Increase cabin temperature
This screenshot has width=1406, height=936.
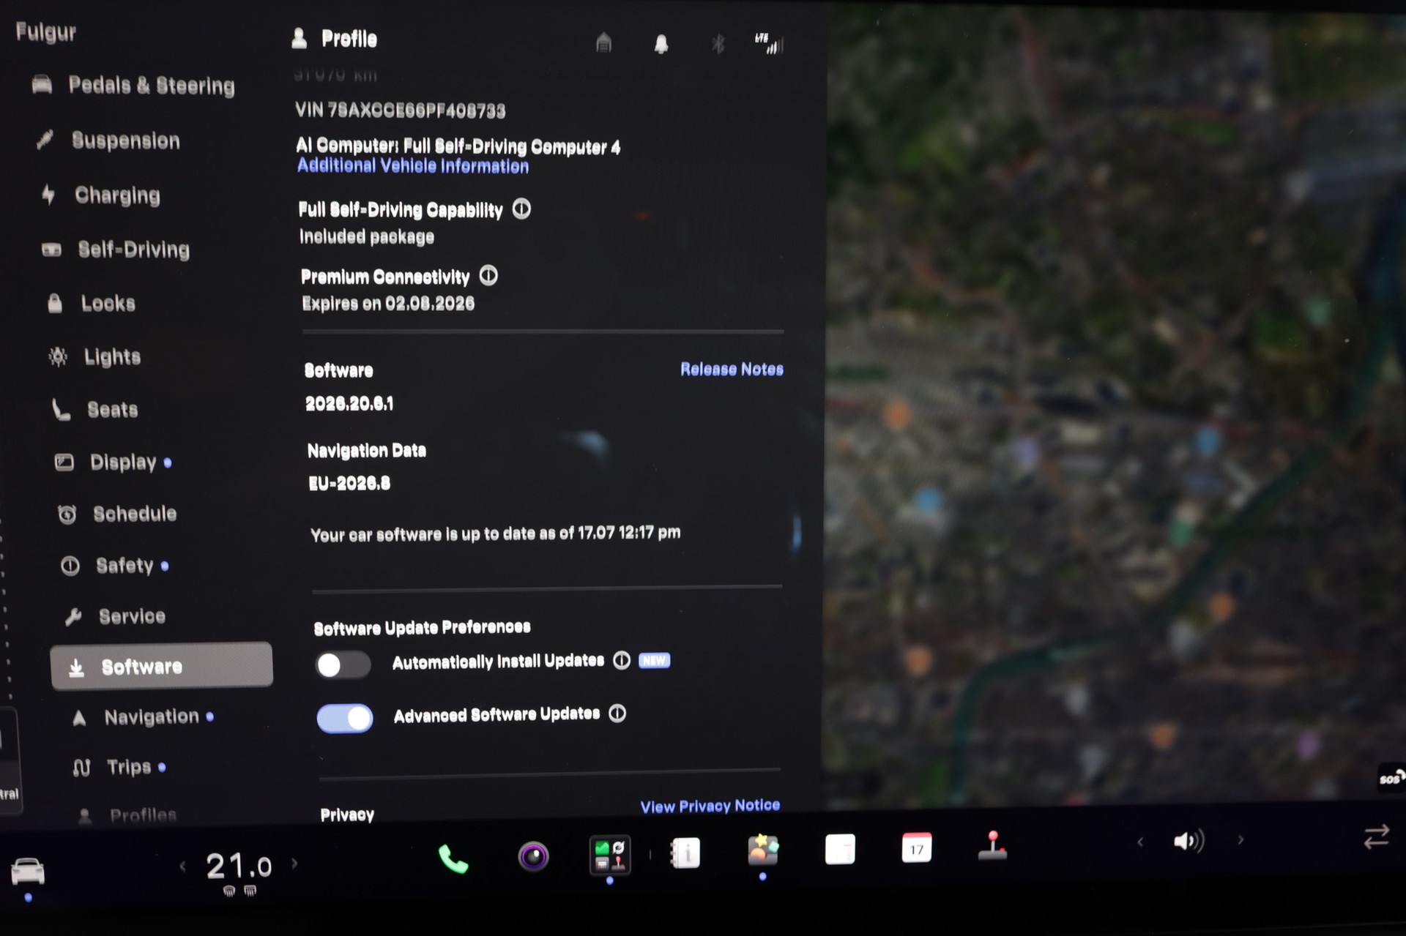(x=294, y=864)
